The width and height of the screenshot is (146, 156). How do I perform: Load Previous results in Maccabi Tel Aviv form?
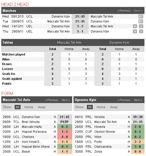(52, 100)
